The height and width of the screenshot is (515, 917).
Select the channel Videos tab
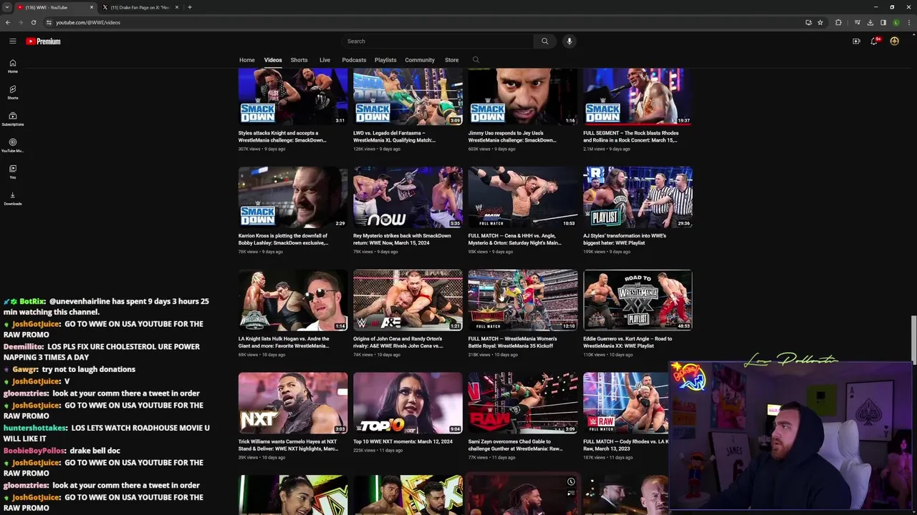(273, 60)
